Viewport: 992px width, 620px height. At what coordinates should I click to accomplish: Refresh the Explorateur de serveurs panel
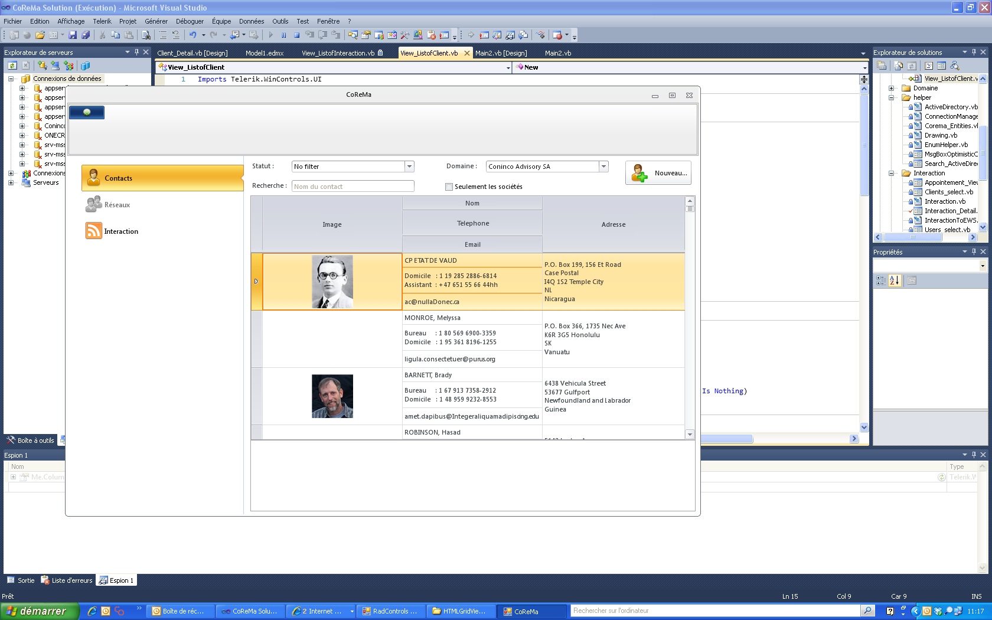pyautogui.click(x=12, y=66)
